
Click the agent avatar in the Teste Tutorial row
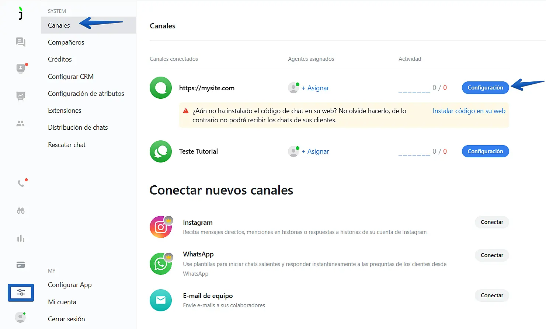(x=293, y=151)
